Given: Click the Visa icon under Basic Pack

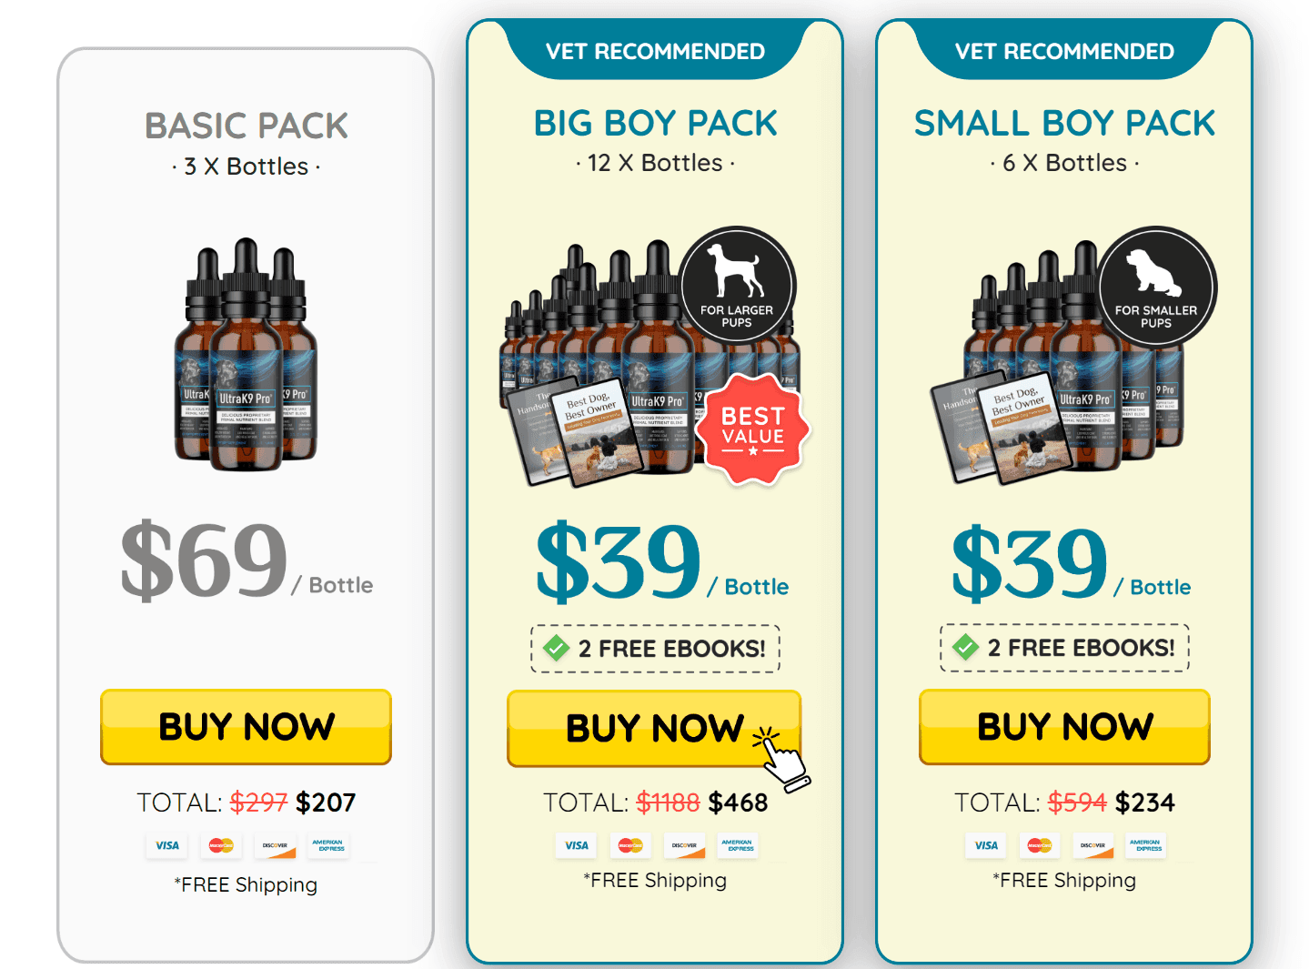Looking at the screenshot, I should [x=167, y=845].
